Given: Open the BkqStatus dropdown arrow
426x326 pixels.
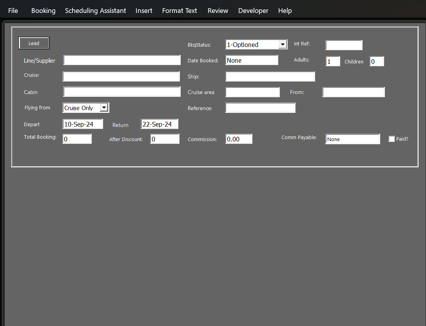Looking at the screenshot, I should click(x=283, y=45).
